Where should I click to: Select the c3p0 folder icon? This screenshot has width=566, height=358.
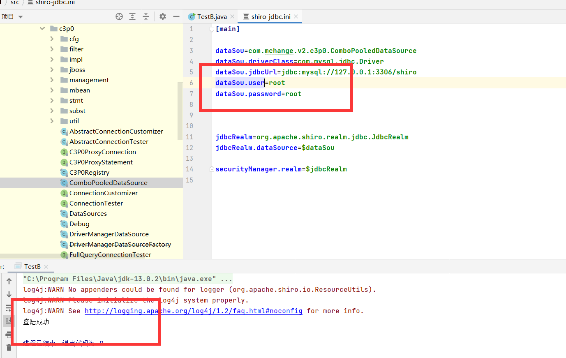[53, 28]
